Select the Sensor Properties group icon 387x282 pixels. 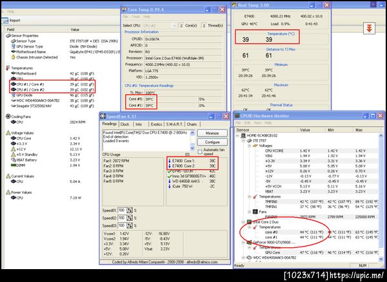(8, 35)
